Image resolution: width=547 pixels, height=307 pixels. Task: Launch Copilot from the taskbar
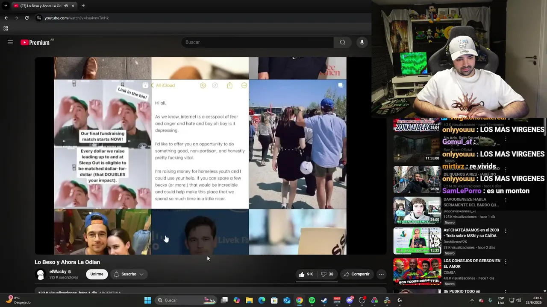pos(237,300)
